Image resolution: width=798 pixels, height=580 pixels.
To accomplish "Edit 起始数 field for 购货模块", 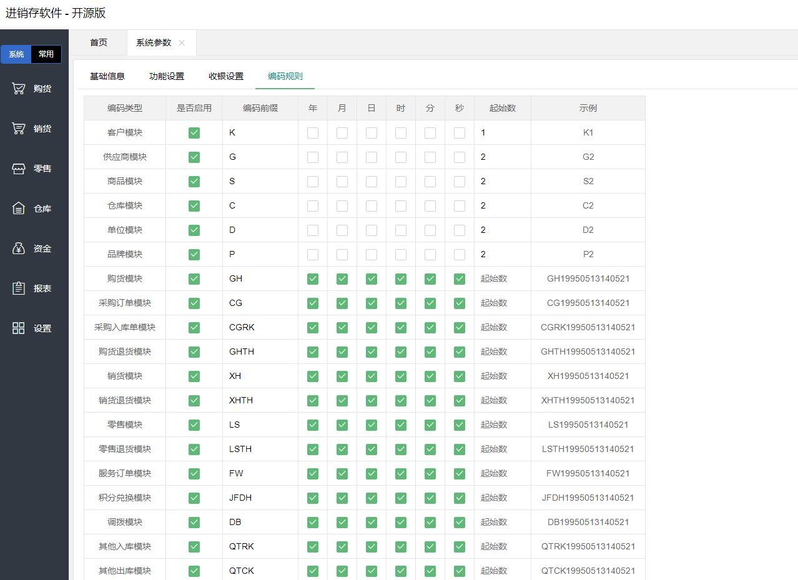I will coord(503,278).
